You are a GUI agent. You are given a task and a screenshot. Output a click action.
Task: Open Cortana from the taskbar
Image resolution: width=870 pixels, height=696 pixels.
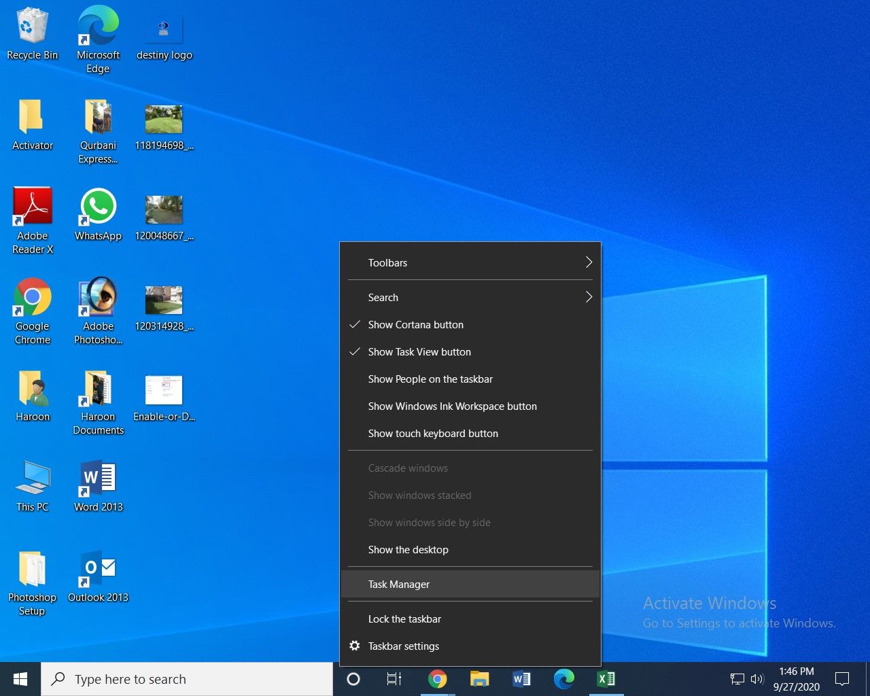[x=353, y=679]
